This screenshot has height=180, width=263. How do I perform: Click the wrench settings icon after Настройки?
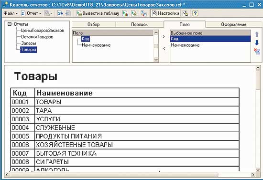tap(186, 13)
